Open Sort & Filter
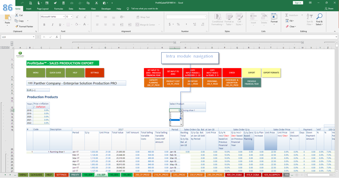Viewport: 339px width, 190px height. [310, 19]
